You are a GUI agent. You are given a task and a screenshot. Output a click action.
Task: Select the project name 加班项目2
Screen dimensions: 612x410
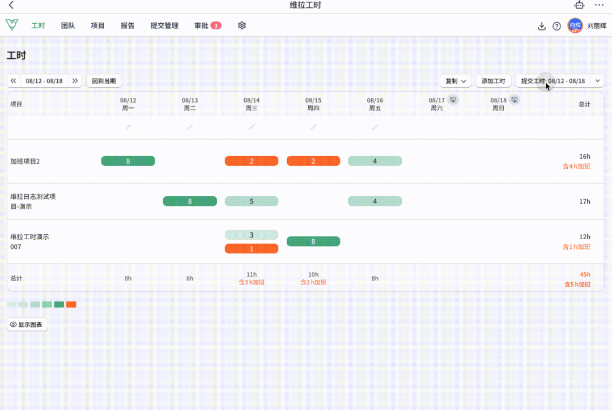[x=25, y=161]
